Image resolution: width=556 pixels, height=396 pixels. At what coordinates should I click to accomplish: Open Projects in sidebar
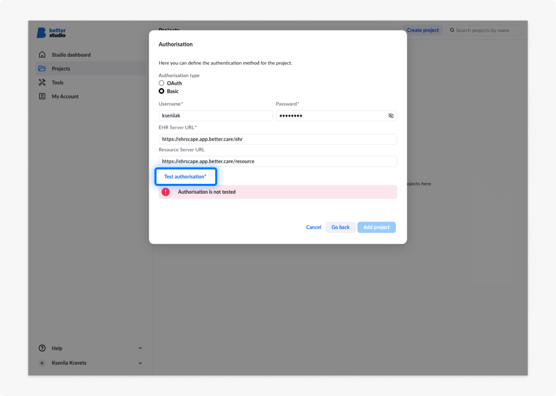[x=91, y=68]
